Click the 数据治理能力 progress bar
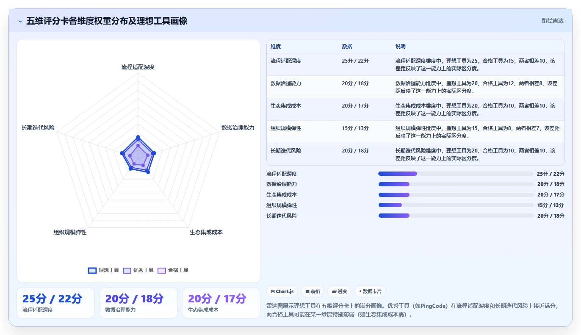Image resolution: width=581 pixels, height=335 pixels. [x=456, y=184]
